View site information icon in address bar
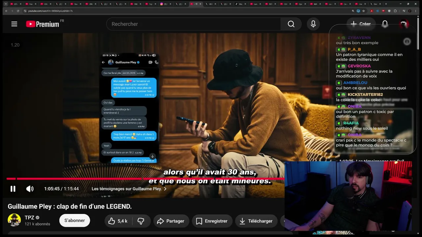Image resolution: width=422 pixels, height=237 pixels. pos(25,11)
